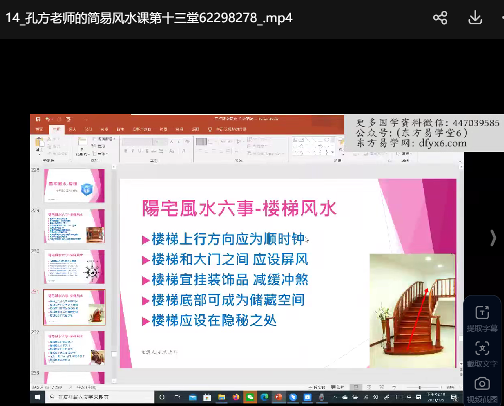Toggle bold formatting in the ribbon
This screenshot has height=406, width=504.
coord(126,151)
